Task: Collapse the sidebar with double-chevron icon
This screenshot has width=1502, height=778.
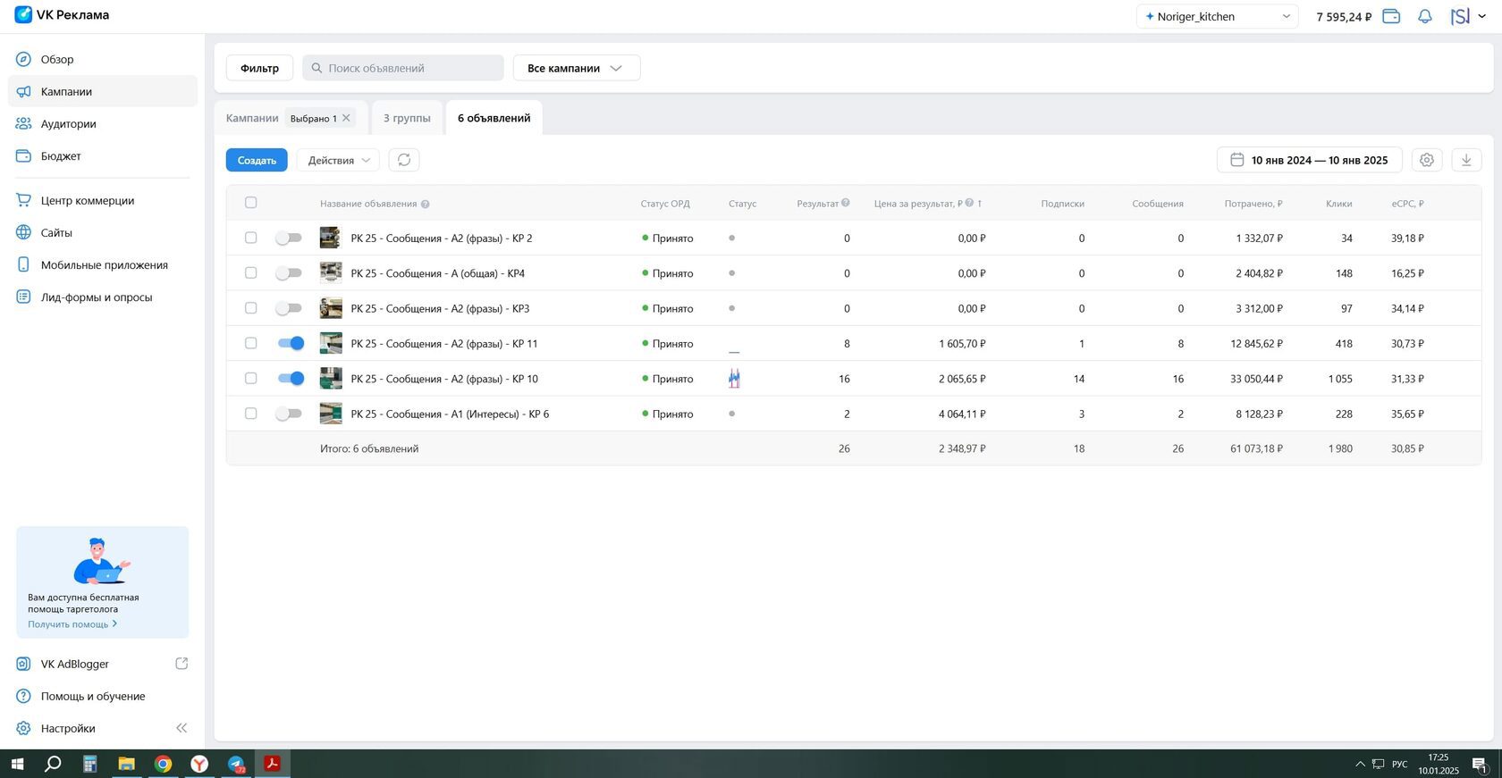Action: (x=181, y=728)
